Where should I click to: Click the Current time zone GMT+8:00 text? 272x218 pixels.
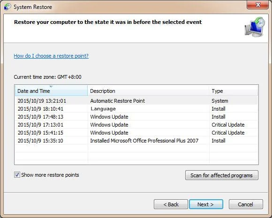tap(47, 77)
